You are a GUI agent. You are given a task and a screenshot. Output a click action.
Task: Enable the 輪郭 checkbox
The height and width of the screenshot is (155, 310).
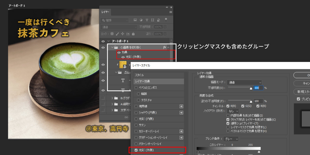138,94
